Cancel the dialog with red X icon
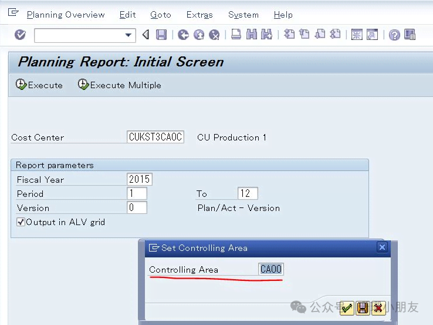This screenshot has width=433, height=325. [378, 308]
